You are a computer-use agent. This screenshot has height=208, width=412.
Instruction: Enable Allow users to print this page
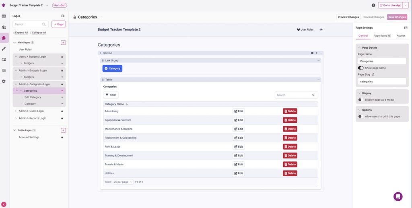click(x=360, y=116)
